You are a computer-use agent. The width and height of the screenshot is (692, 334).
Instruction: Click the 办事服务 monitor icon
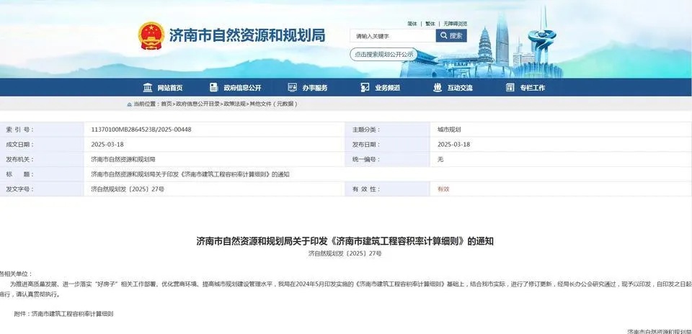click(x=292, y=88)
